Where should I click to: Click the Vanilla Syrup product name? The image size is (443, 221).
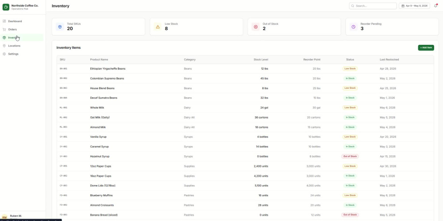coord(98,137)
